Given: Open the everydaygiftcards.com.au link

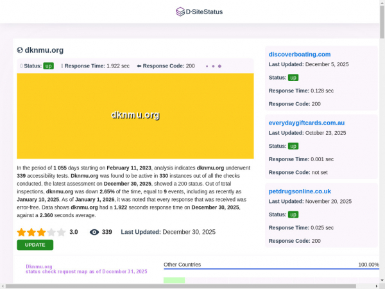Looking at the screenshot, I should coord(307,123).
